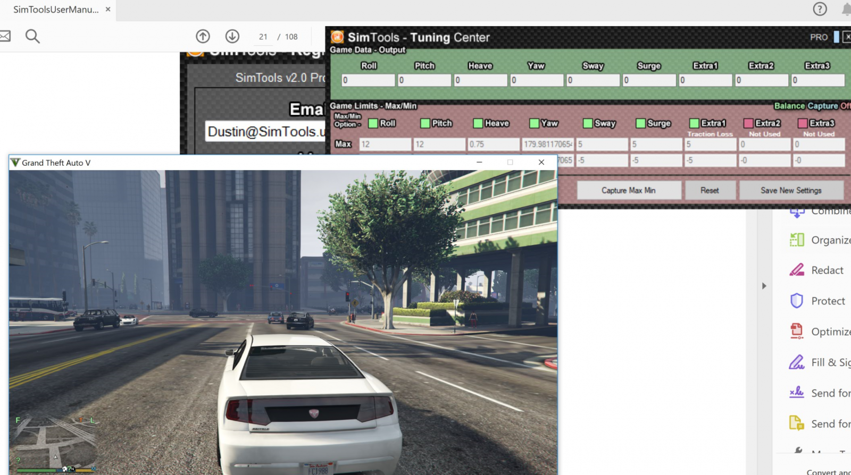Go to previous page with up arrow icon
Image resolution: width=851 pixels, height=475 pixels.
203,36
